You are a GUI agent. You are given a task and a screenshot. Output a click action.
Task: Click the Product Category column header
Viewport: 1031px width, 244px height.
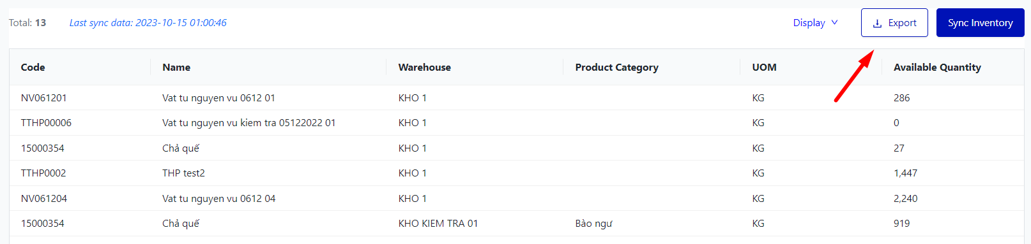point(616,67)
